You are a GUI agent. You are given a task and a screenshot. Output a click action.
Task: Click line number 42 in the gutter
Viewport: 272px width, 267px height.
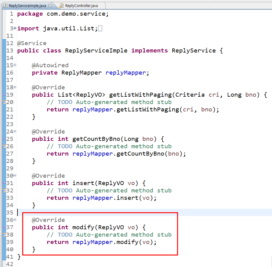point(10,264)
